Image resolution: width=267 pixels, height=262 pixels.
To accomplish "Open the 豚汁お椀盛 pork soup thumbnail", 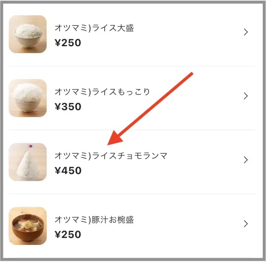I will coord(28,226).
